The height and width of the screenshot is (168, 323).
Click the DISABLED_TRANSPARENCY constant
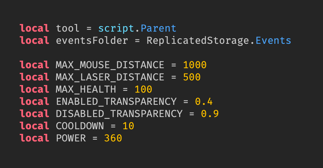pyautogui.click(x=119, y=114)
